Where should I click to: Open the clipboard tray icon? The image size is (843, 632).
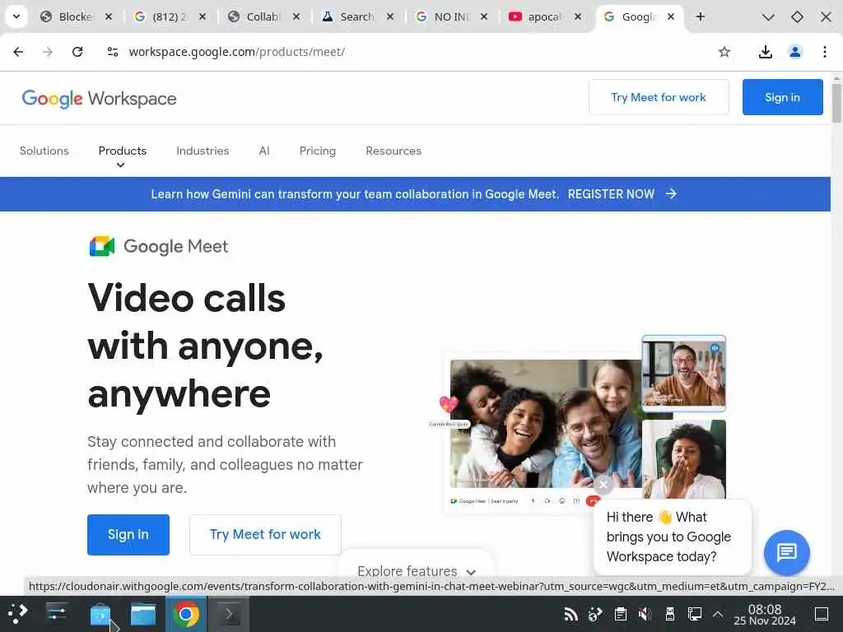[621, 614]
